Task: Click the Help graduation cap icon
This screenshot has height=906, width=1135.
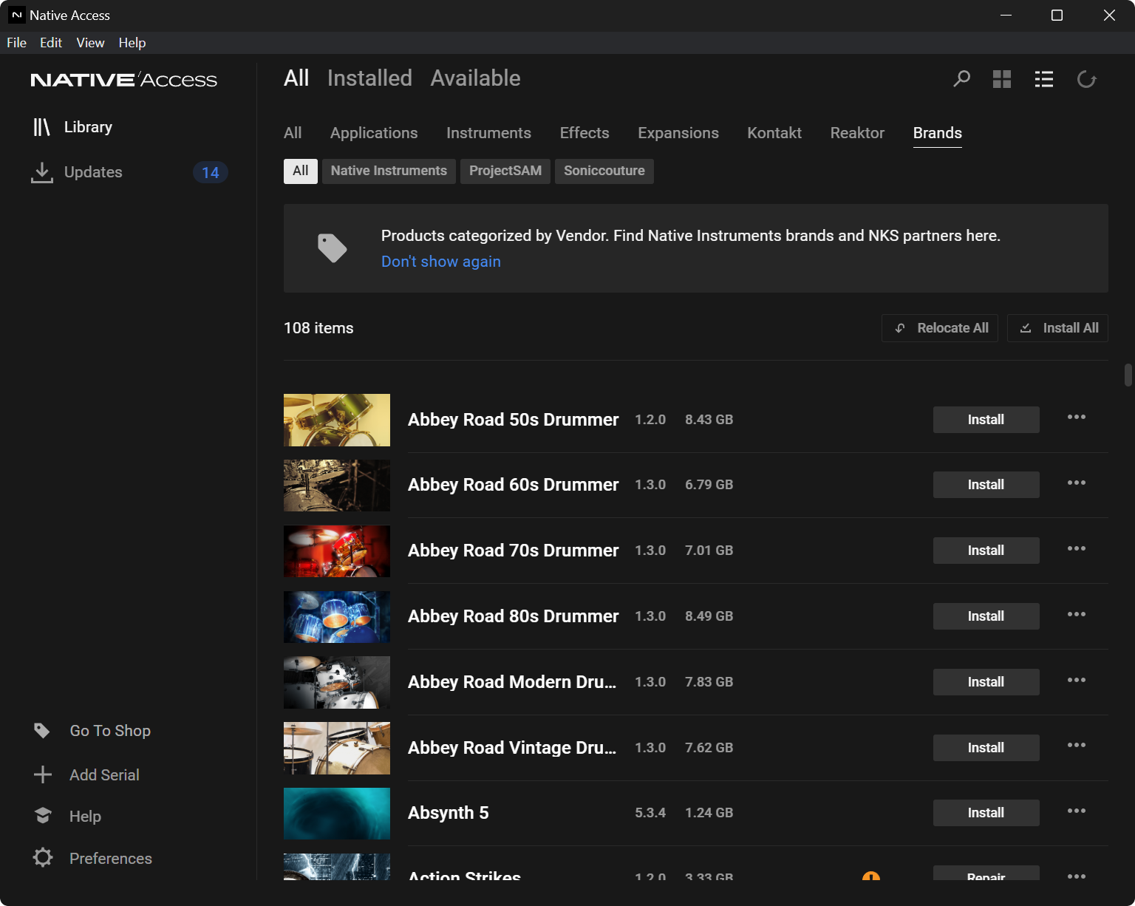Action: (43, 816)
